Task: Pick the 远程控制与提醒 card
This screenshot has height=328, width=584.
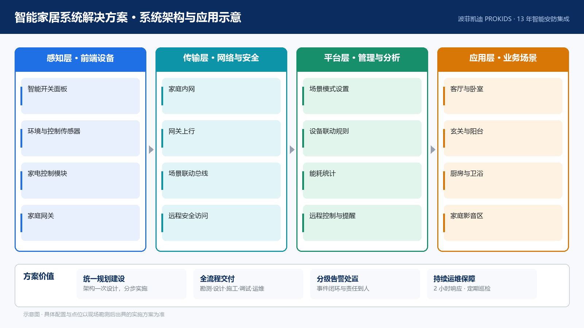Action: point(362,223)
